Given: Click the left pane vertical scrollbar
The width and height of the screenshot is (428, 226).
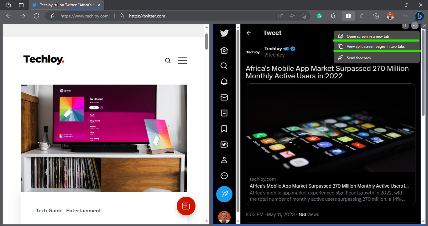Looking at the screenshot, I should point(206,124).
